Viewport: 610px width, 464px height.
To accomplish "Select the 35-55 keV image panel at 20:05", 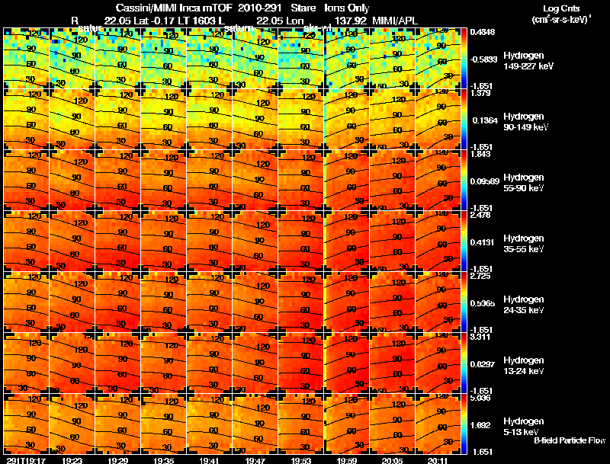I will (x=393, y=242).
